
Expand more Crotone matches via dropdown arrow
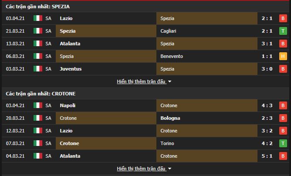(x=169, y=169)
